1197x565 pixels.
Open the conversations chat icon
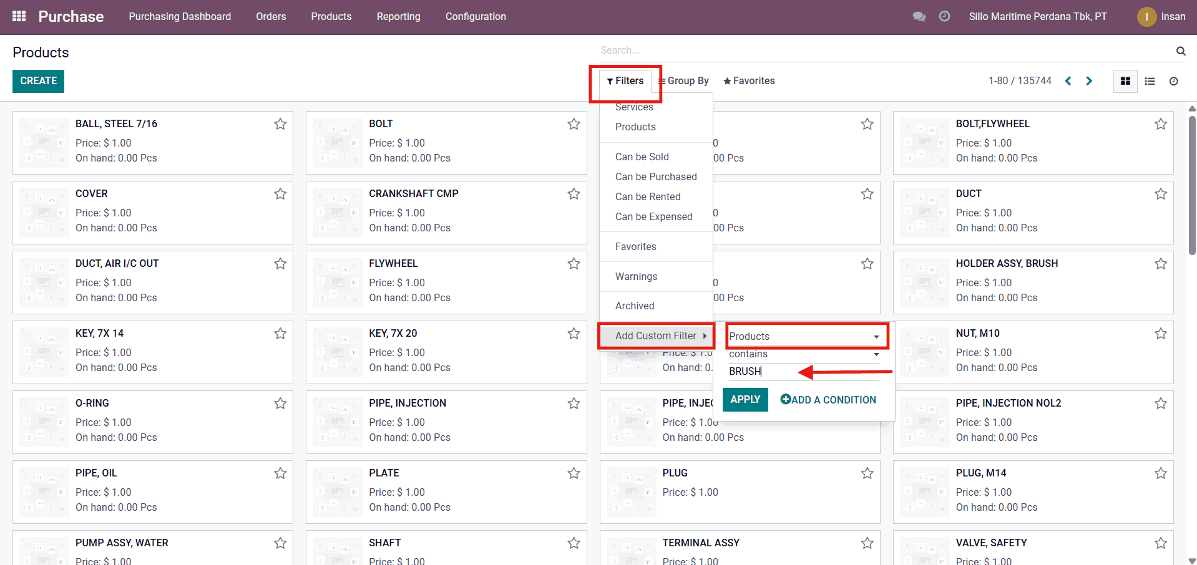click(919, 17)
